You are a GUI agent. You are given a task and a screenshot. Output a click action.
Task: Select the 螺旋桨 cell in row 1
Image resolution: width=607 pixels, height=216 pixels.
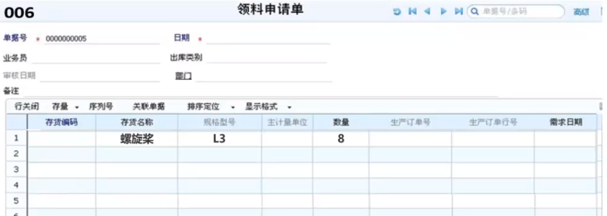137,139
